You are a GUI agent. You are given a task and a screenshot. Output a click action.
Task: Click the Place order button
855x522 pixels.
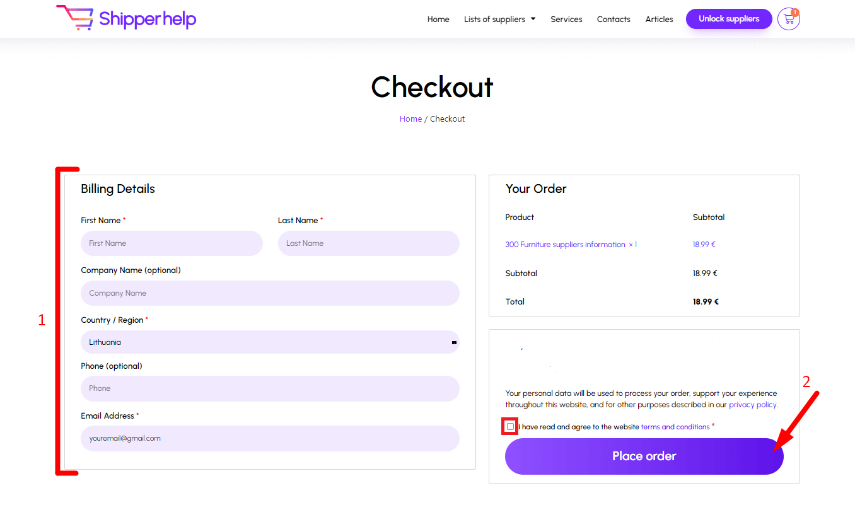pos(644,456)
